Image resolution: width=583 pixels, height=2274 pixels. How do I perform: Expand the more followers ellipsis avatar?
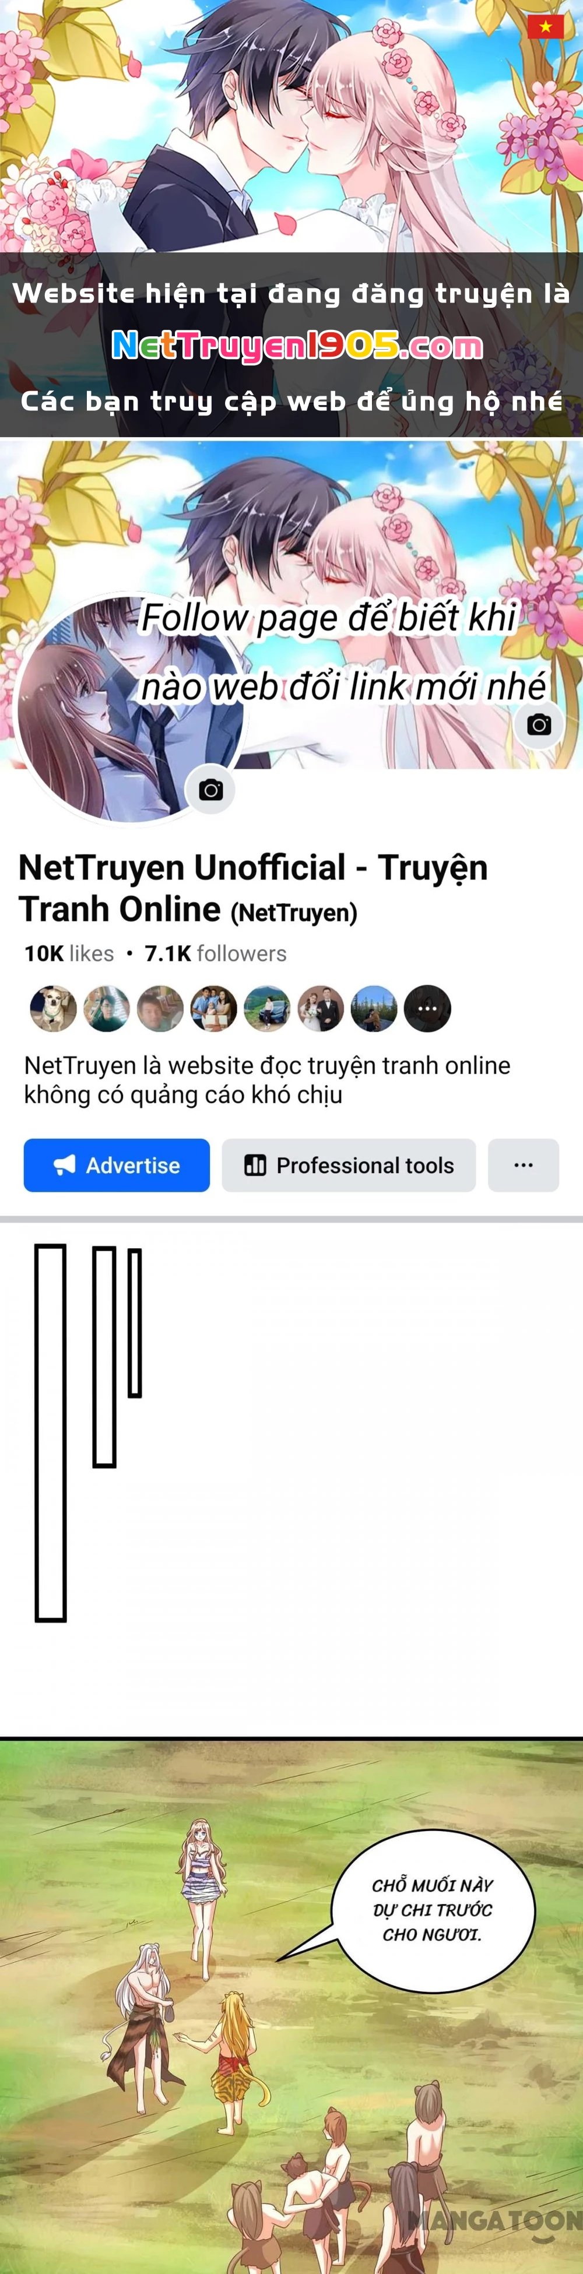(427, 1008)
